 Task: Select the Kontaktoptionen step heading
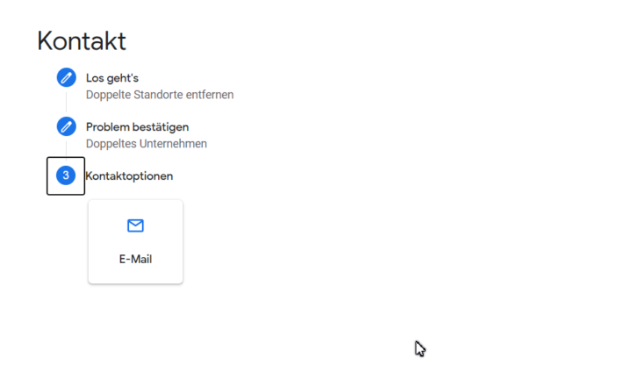point(129,176)
